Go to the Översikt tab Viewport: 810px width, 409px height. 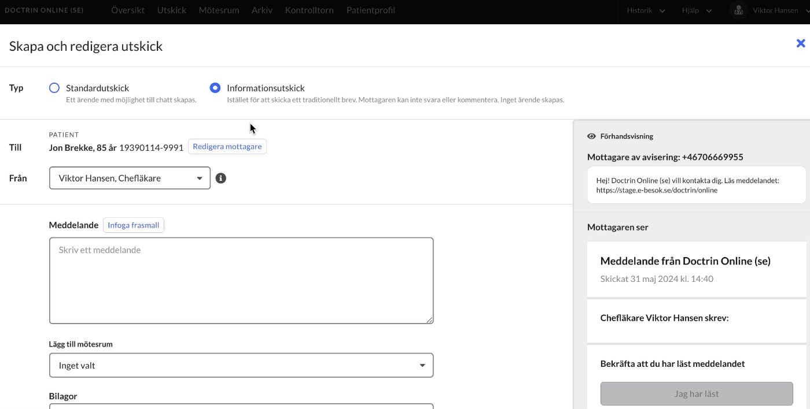(128, 10)
